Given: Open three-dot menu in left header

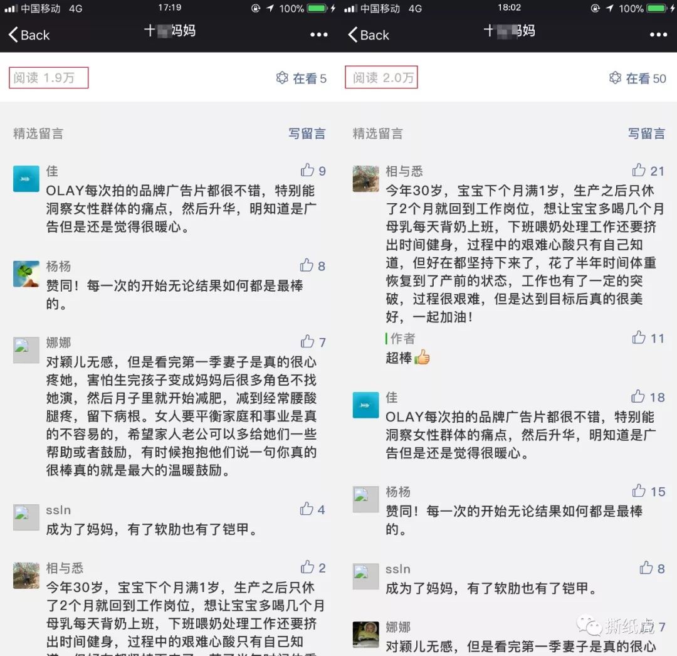Looking at the screenshot, I should tap(318, 34).
